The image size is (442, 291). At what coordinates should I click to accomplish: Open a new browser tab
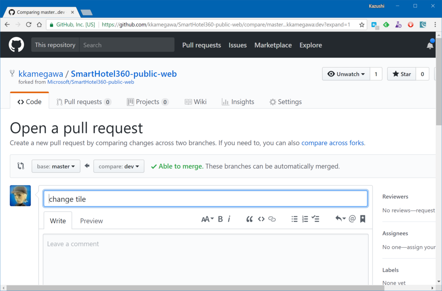[86, 13]
